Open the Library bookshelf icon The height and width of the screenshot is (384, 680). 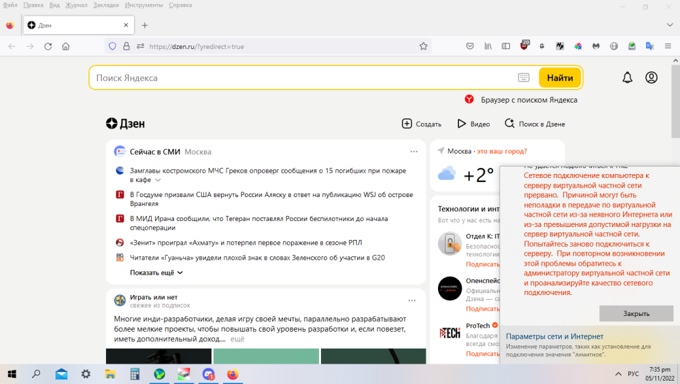coord(488,46)
